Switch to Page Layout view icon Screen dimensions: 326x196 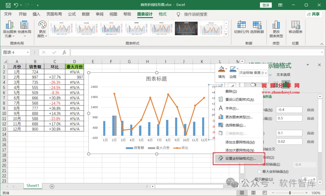click(253, 193)
